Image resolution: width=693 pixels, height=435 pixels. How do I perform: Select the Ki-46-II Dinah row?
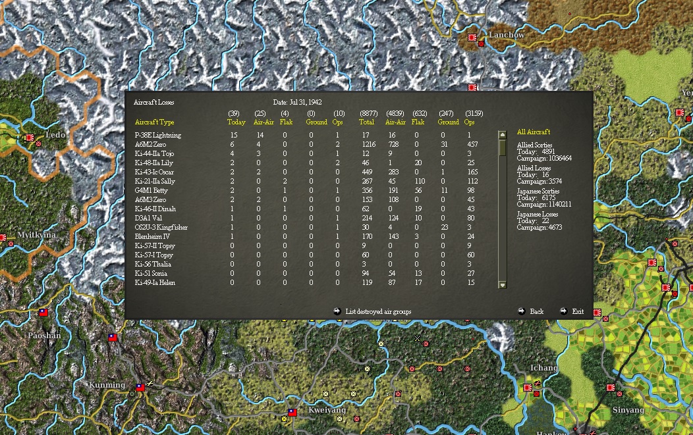(307, 209)
